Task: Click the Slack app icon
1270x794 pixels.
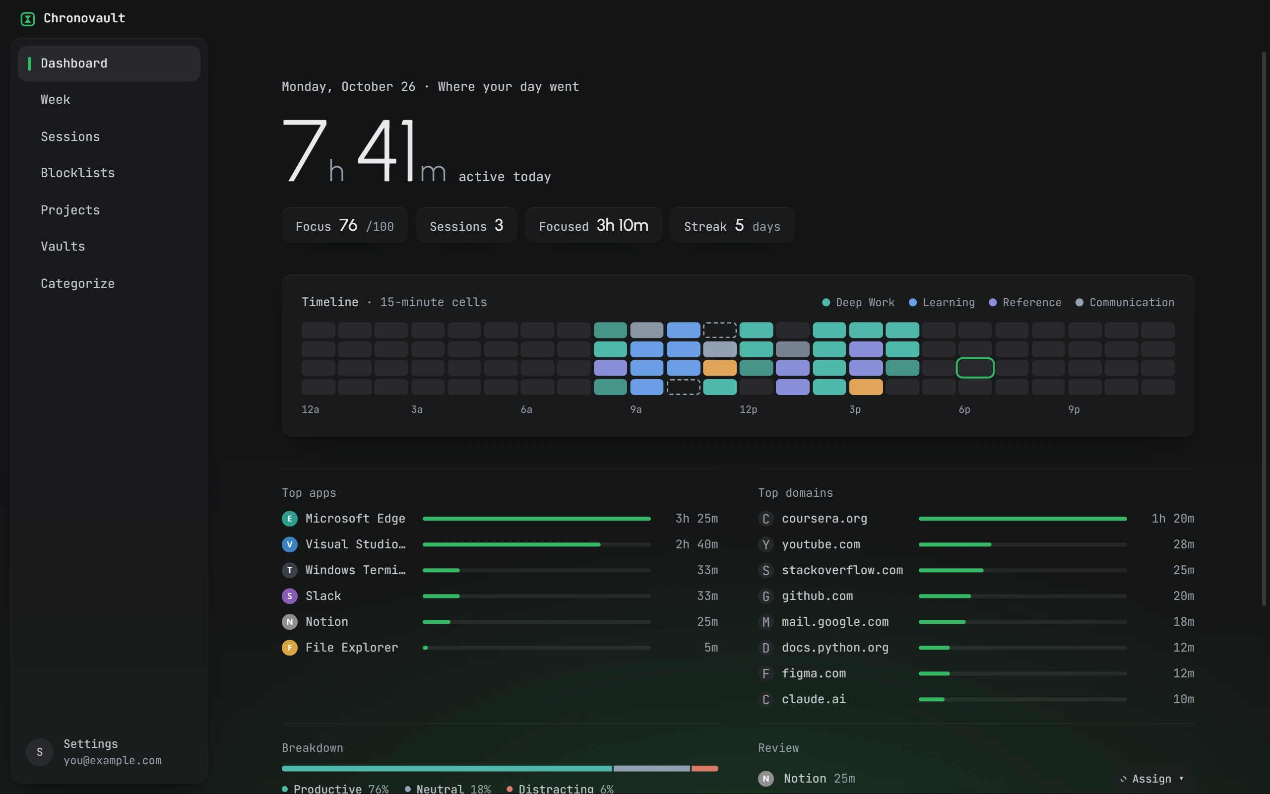Action: click(289, 596)
